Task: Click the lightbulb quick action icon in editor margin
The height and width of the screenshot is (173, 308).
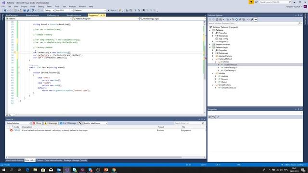Action: click(15, 52)
